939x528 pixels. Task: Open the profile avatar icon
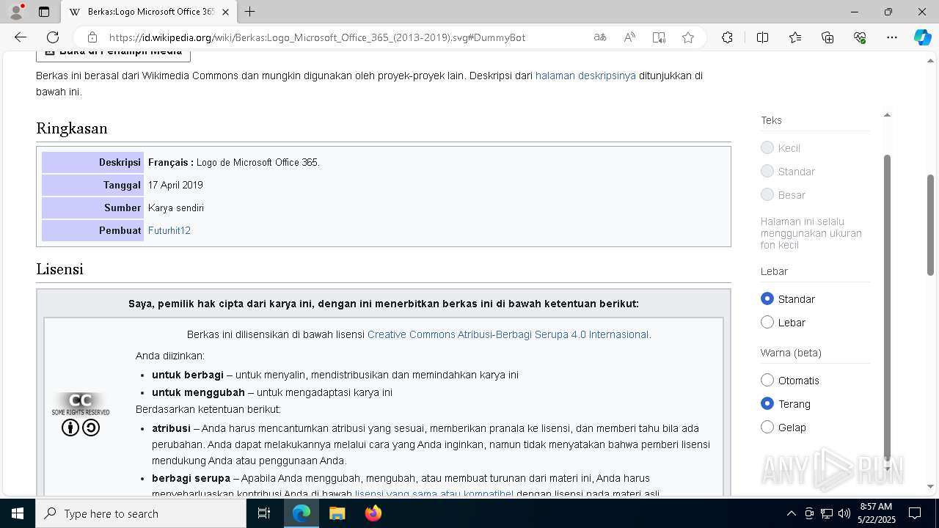16,12
